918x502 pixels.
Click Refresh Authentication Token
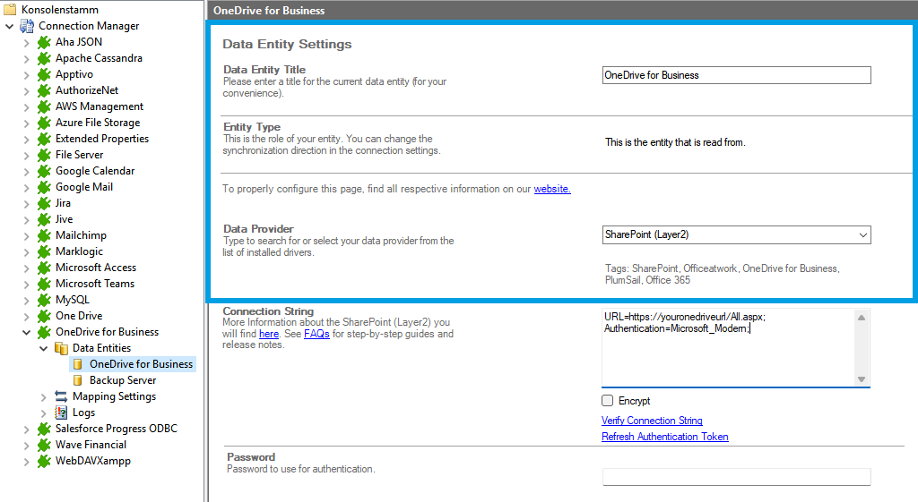(x=665, y=437)
